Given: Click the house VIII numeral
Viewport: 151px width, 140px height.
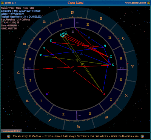Looking at the screenshot, I should [x=109, y=38].
